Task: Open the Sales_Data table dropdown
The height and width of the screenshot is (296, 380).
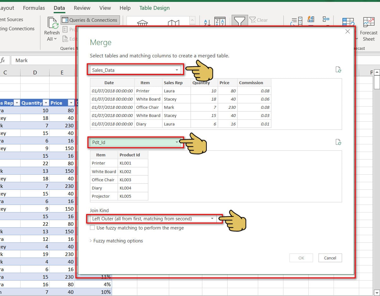Action: [x=177, y=70]
